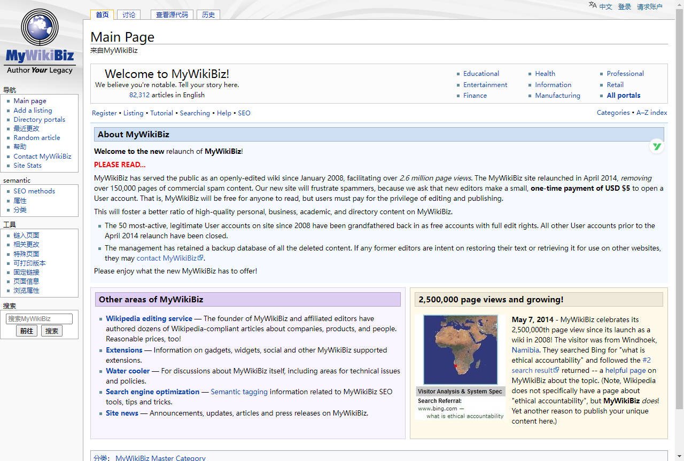Focus the 搜索MyWikiBiz search field
Screen dimensions: 684x461
(39, 319)
